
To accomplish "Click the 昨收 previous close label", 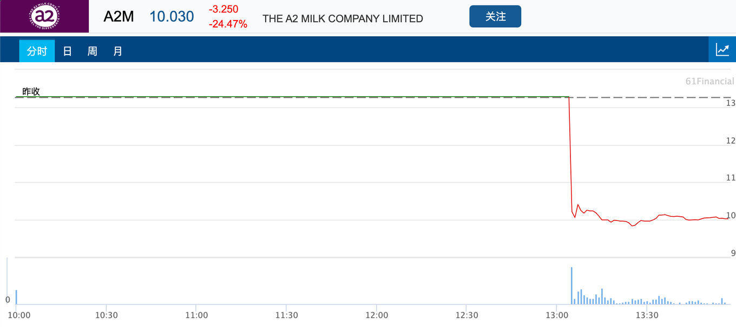I will coord(31,91).
